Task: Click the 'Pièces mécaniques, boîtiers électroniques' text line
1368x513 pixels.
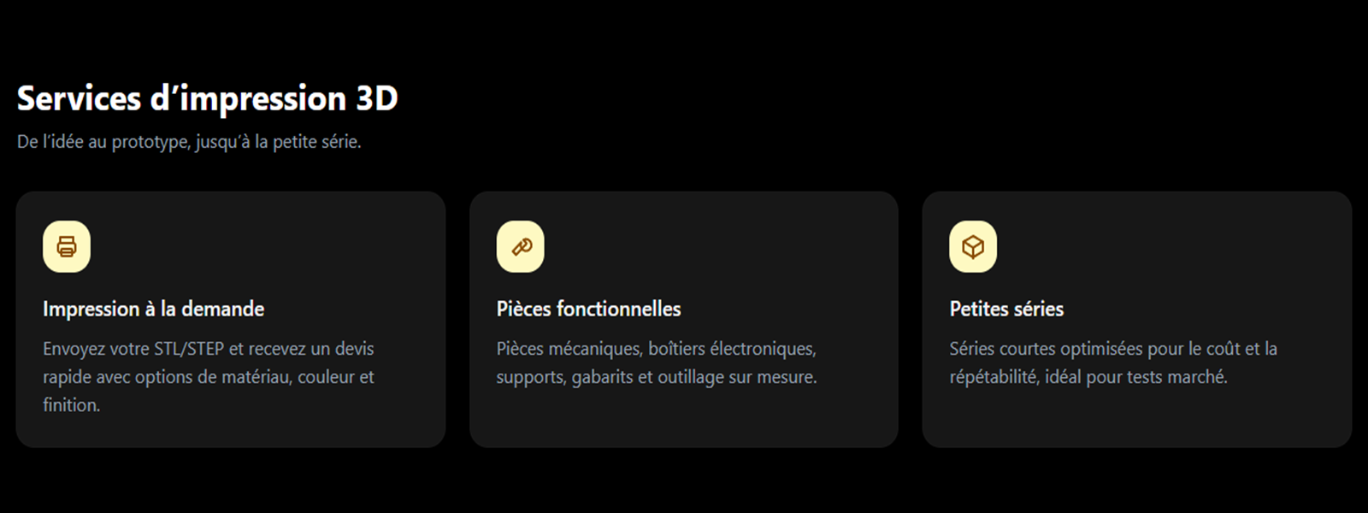Action: (x=656, y=349)
